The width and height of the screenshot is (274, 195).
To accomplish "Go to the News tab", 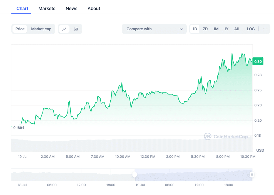I will pyautogui.click(x=71, y=8).
